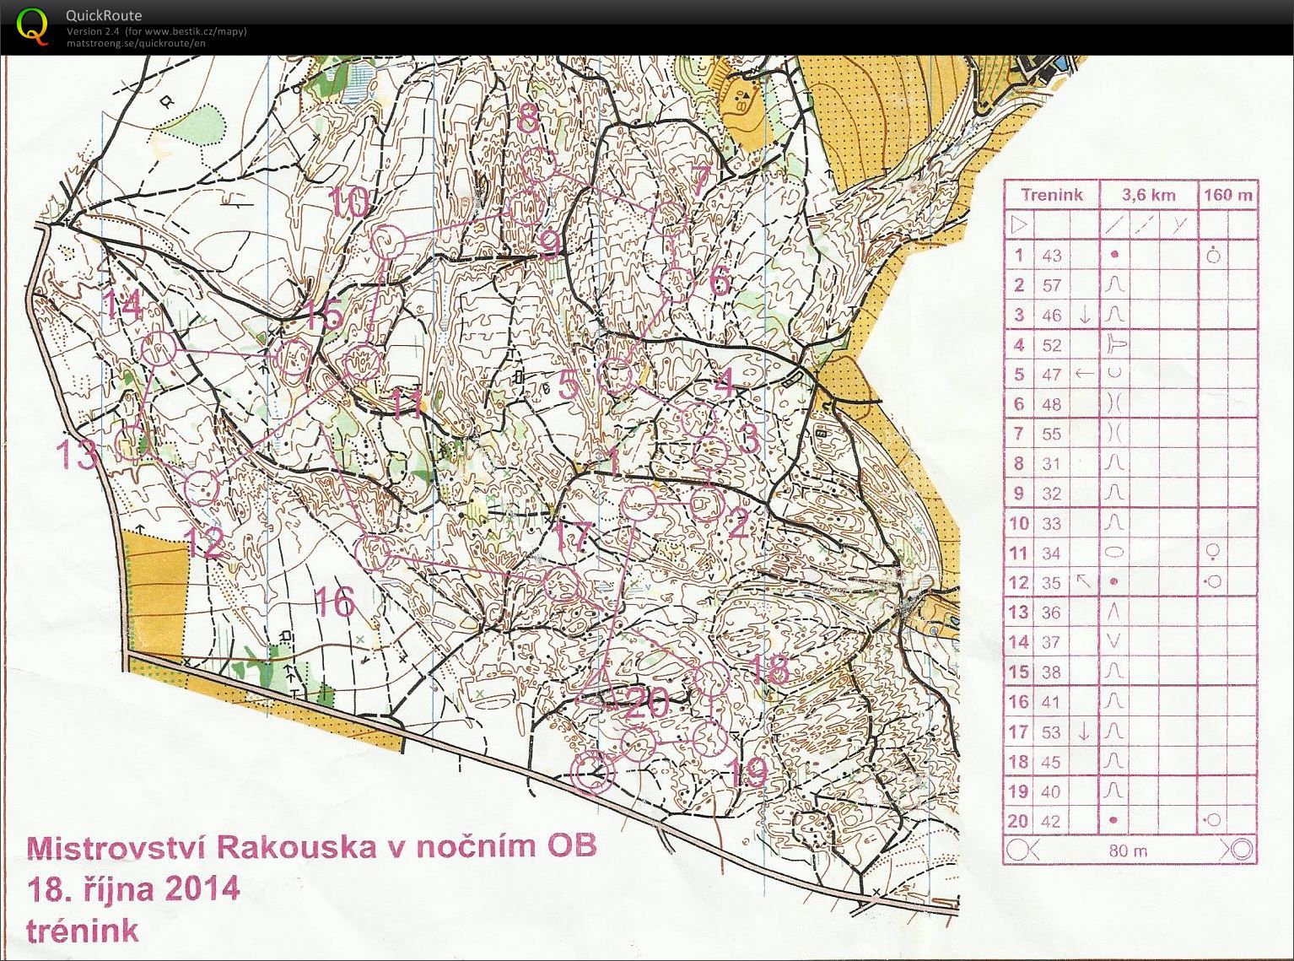This screenshot has height=961, width=1294.
Task: Click the down arrow symbol in row 3
Action: 1086,315
